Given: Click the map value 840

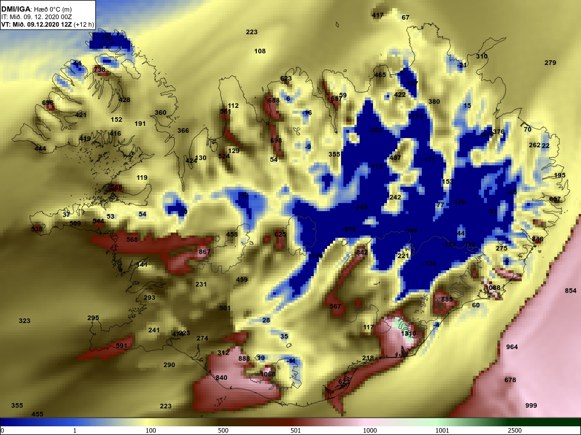Looking at the screenshot, I should click(x=221, y=378).
